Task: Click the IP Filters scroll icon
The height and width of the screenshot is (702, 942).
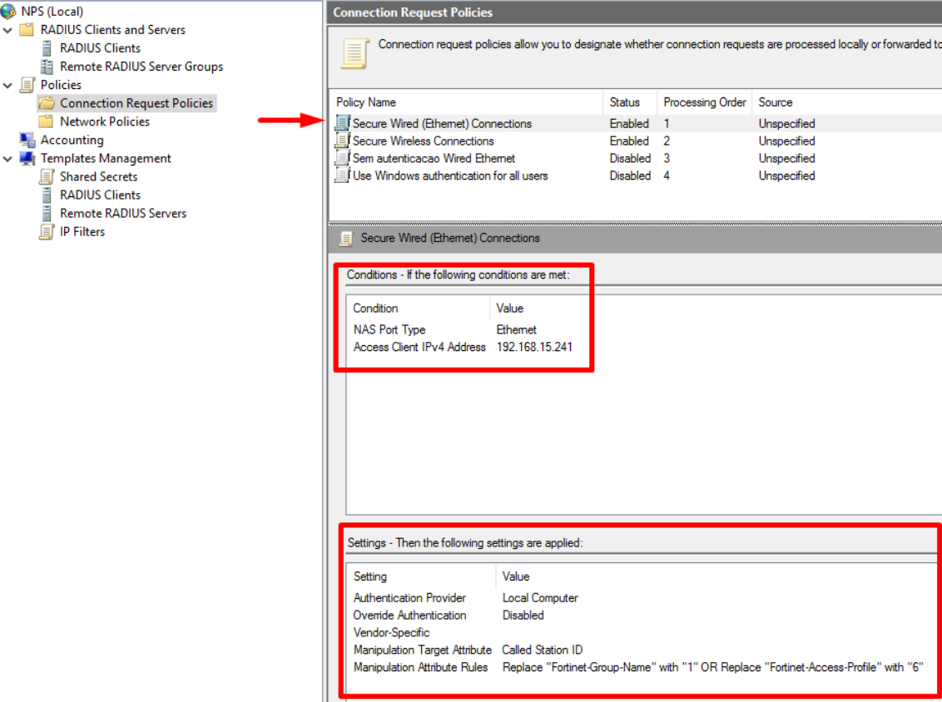Action: (47, 231)
